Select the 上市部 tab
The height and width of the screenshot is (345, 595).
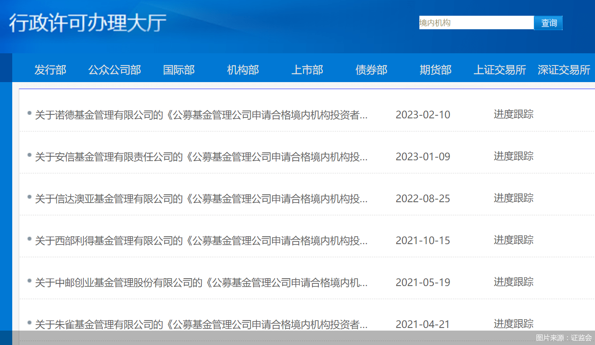(307, 70)
